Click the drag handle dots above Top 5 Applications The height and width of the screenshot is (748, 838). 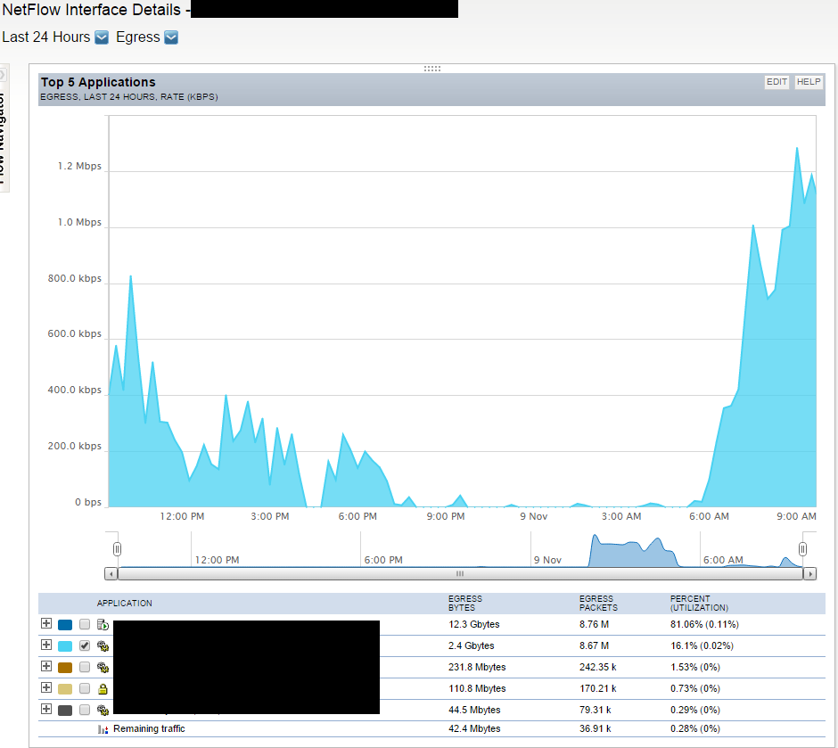431,69
